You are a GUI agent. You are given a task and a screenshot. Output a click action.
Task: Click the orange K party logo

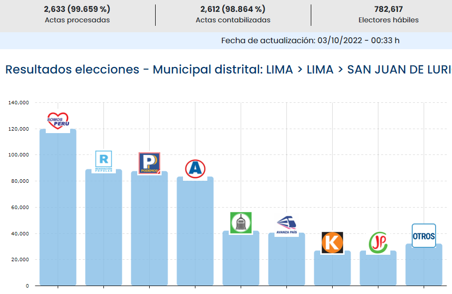(332, 242)
